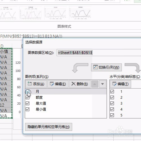
Task: Click the Add (添加) series button
Action: (x=36, y=84)
